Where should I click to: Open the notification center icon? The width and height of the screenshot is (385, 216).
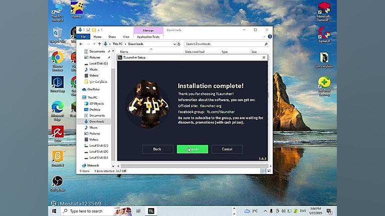[x=329, y=211]
